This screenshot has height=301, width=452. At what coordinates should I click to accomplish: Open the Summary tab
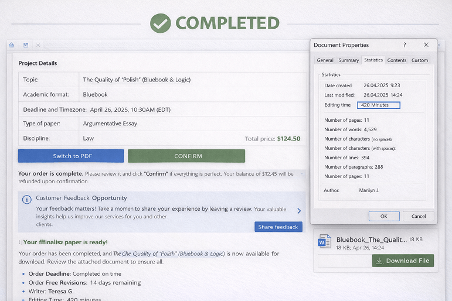tap(348, 60)
